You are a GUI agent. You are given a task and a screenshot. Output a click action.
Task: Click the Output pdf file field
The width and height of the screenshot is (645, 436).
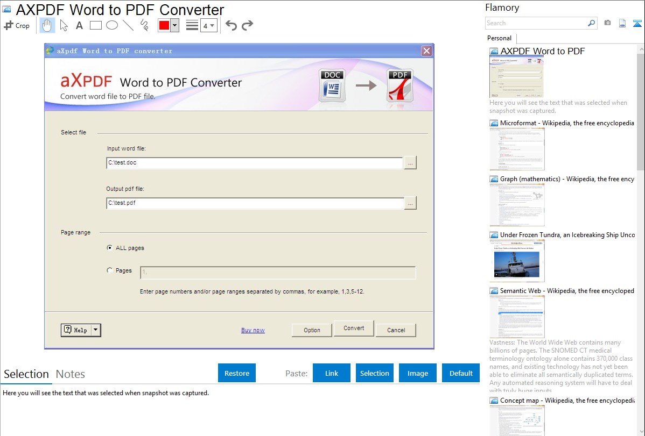(x=255, y=203)
